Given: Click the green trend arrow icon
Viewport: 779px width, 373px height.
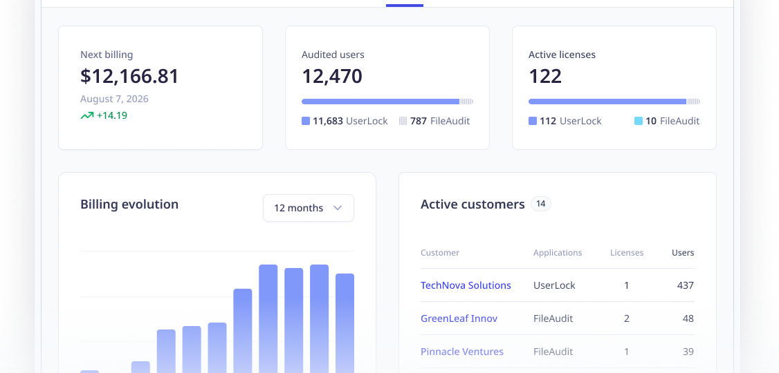Looking at the screenshot, I should coord(87,115).
